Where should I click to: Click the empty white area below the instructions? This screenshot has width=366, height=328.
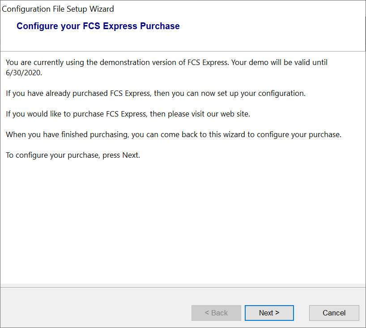[179, 224]
